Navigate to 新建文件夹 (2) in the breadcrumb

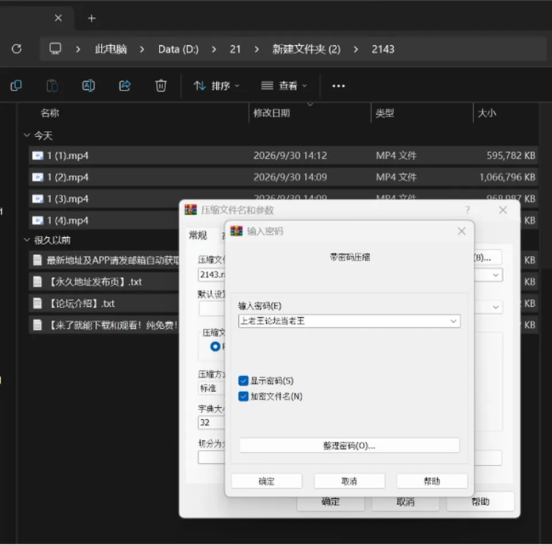point(306,49)
